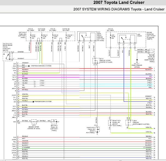Click the right-side 'BLK/BLU' label at output 15
This screenshot has width=166, height=161.
click(149, 107)
